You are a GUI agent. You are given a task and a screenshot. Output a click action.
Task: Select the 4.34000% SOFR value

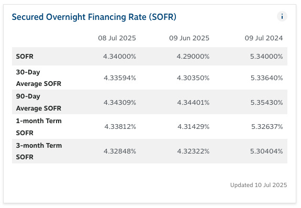pyautogui.click(x=119, y=57)
